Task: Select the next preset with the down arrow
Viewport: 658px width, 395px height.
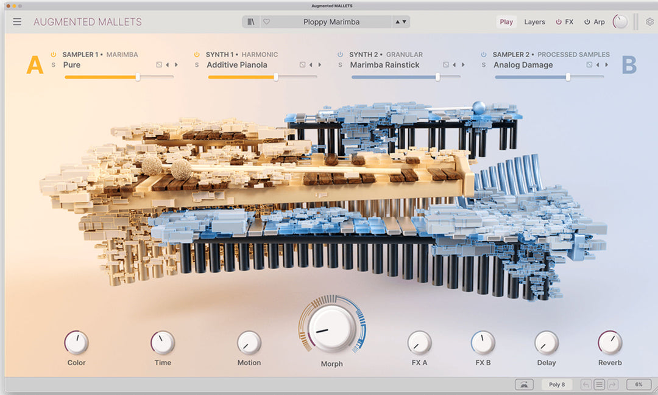Action: click(404, 22)
